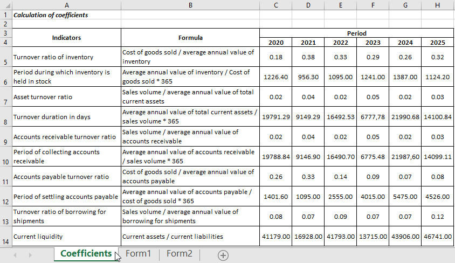Select row 5 header
455x263 pixels.
click(6, 57)
